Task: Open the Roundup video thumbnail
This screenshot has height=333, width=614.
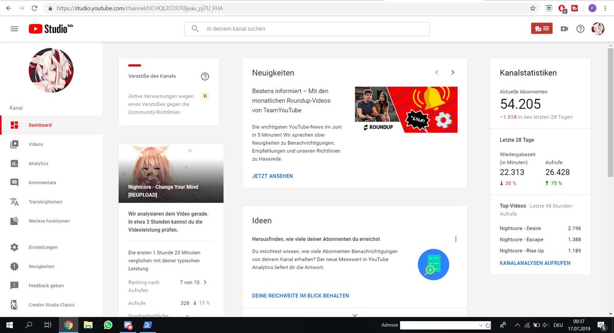Action: coord(406,109)
